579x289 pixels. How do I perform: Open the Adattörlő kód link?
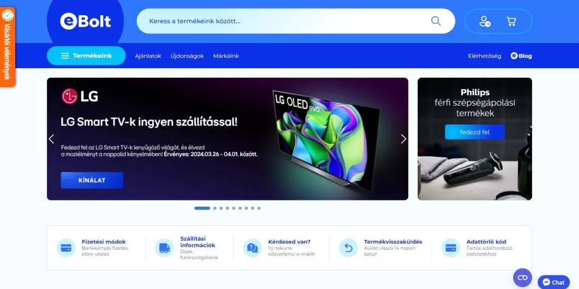[x=486, y=242]
